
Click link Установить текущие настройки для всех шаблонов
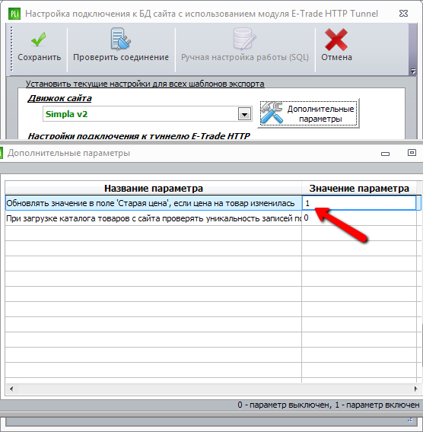[x=145, y=84]
